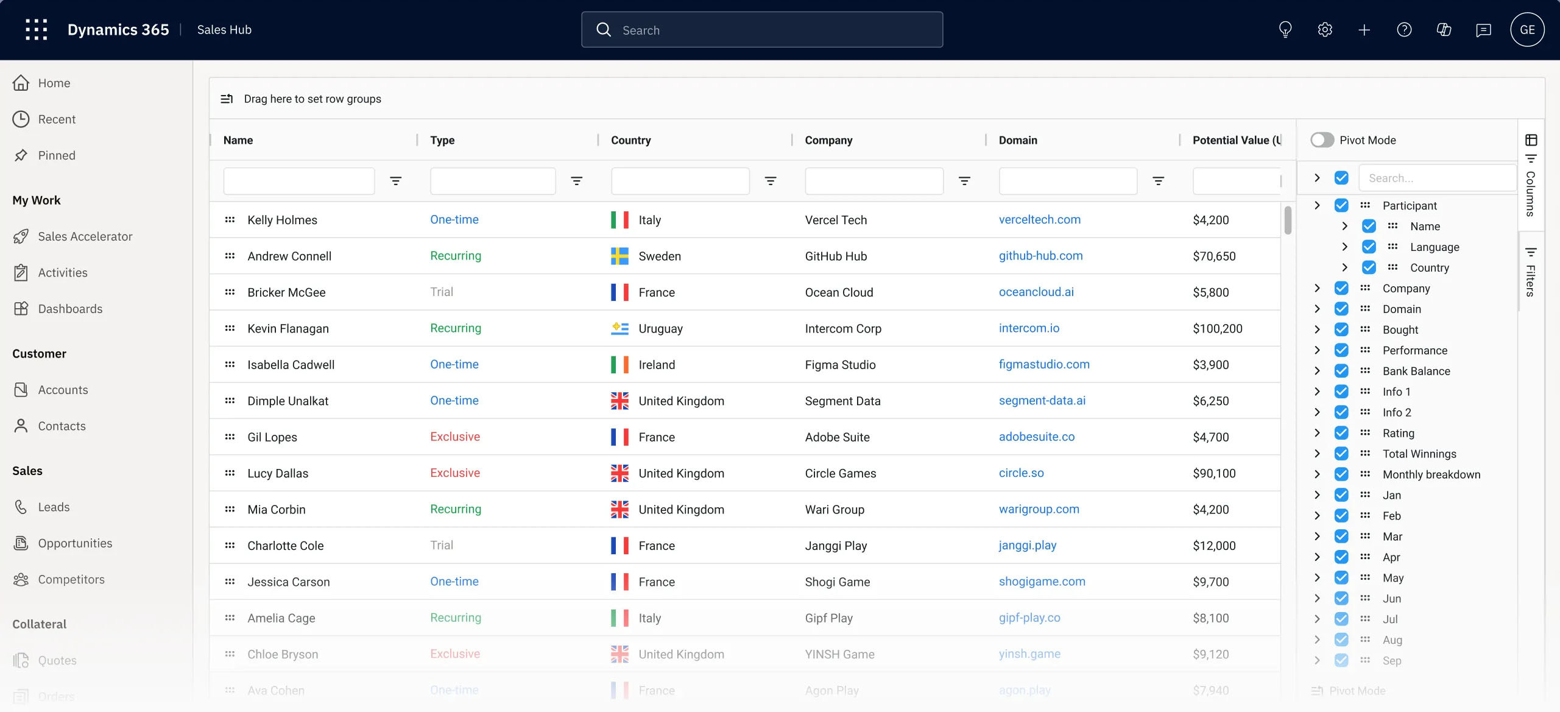Click the top Search input field
The height and width of the screenshot is (712, 1560).
pyautogui.click(x=761, y=30)
